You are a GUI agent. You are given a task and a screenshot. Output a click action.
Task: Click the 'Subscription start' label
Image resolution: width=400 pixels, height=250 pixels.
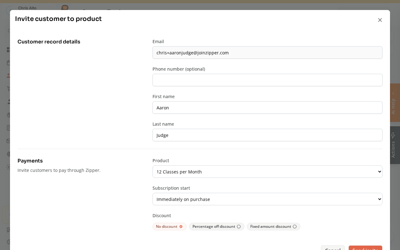171,188
